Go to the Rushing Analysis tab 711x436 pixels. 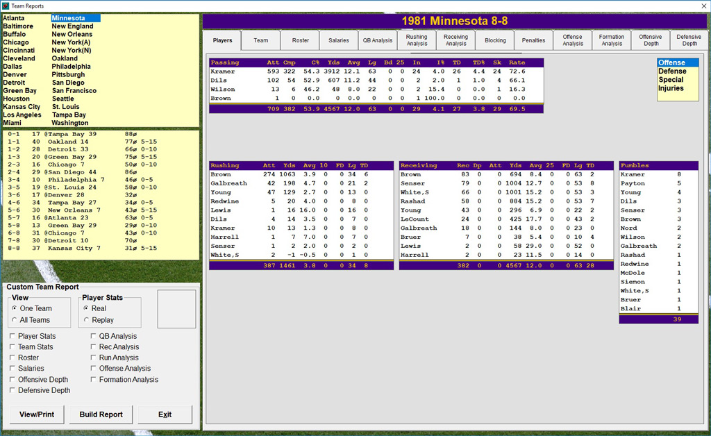coord(417,40)
